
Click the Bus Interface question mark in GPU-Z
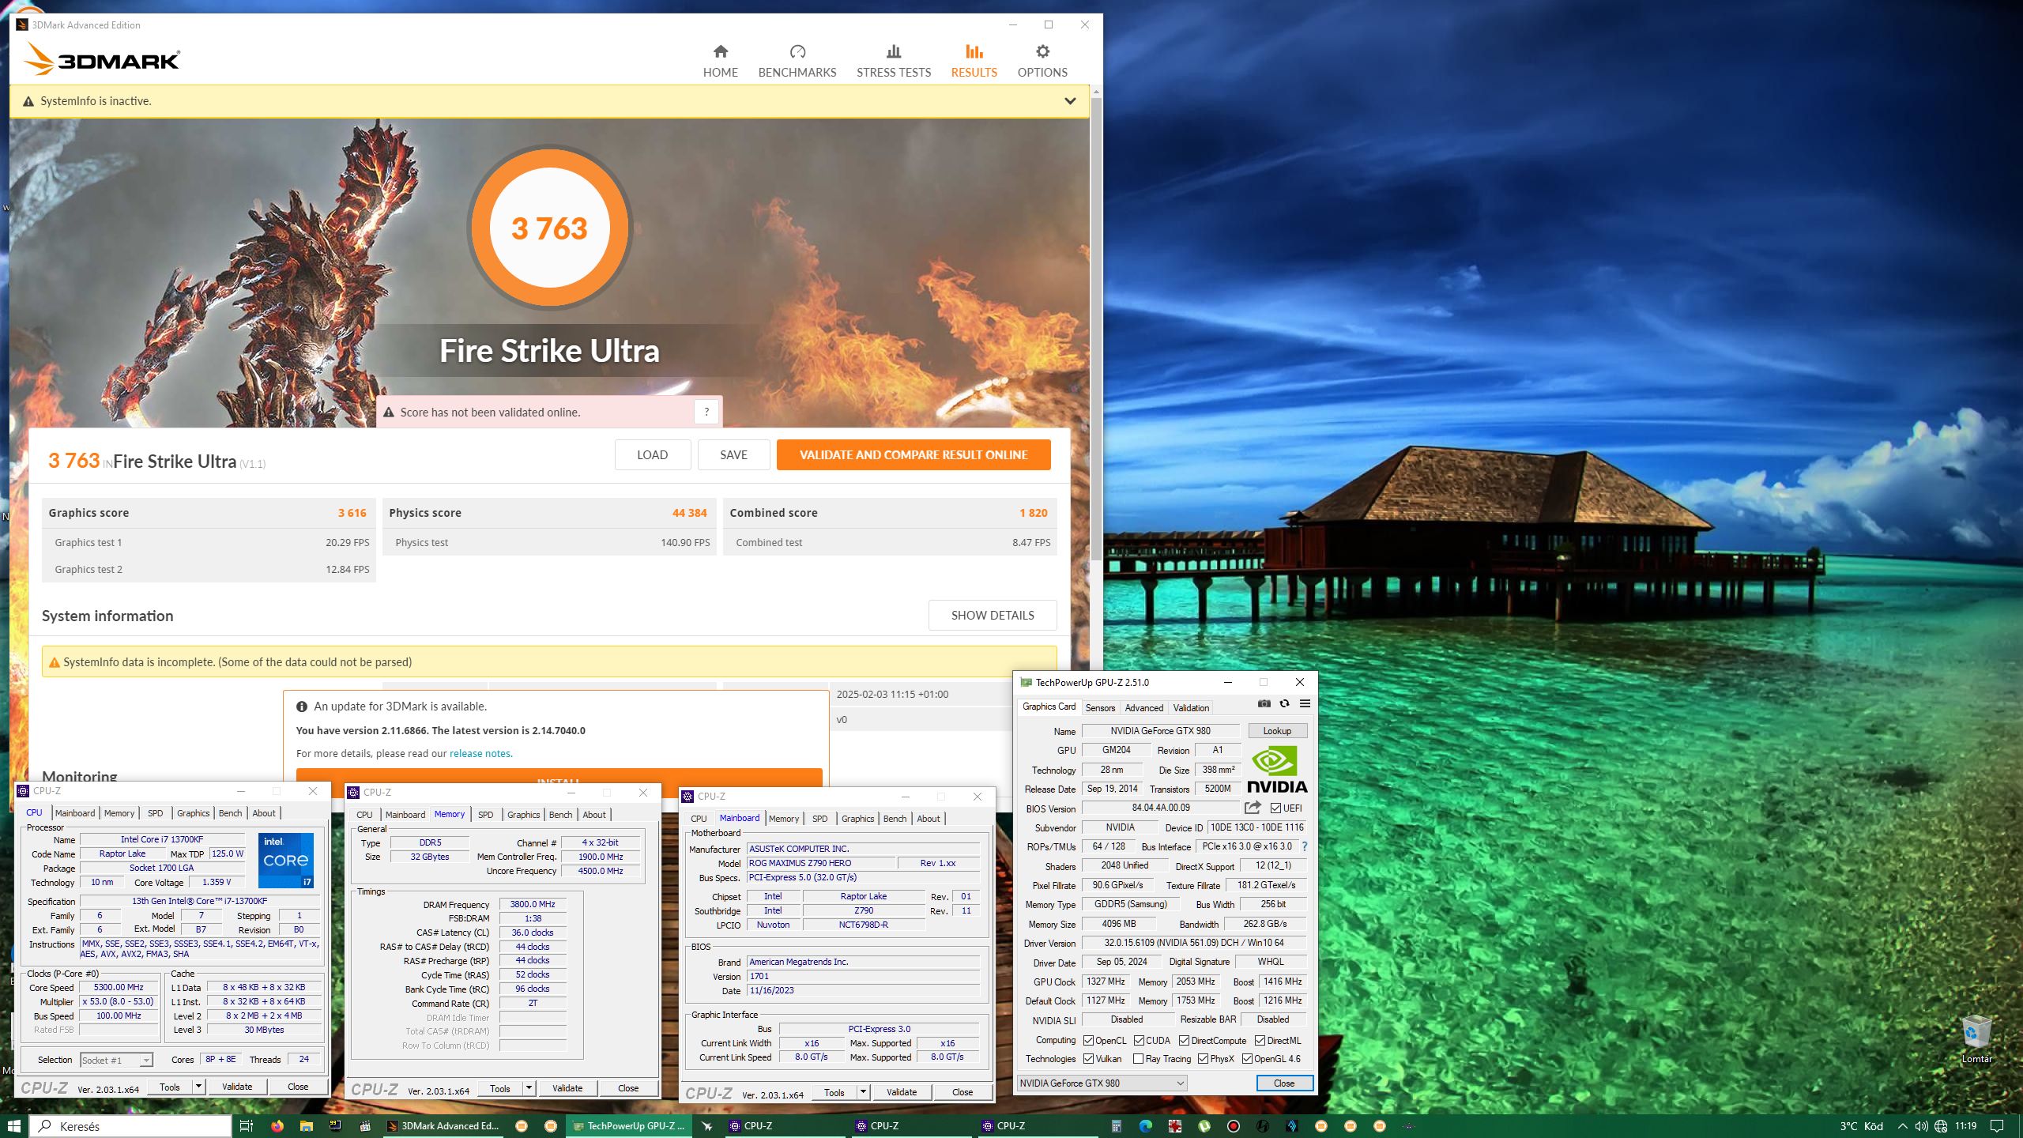coord(1305,846)
